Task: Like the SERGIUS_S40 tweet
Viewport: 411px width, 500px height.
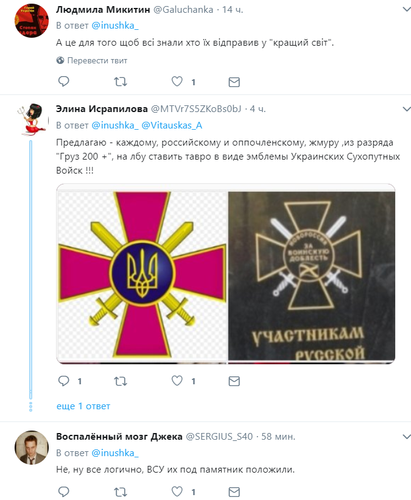Action: (x=177, y=490)
